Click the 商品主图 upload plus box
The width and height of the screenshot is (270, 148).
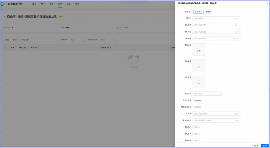pos(199,49)
